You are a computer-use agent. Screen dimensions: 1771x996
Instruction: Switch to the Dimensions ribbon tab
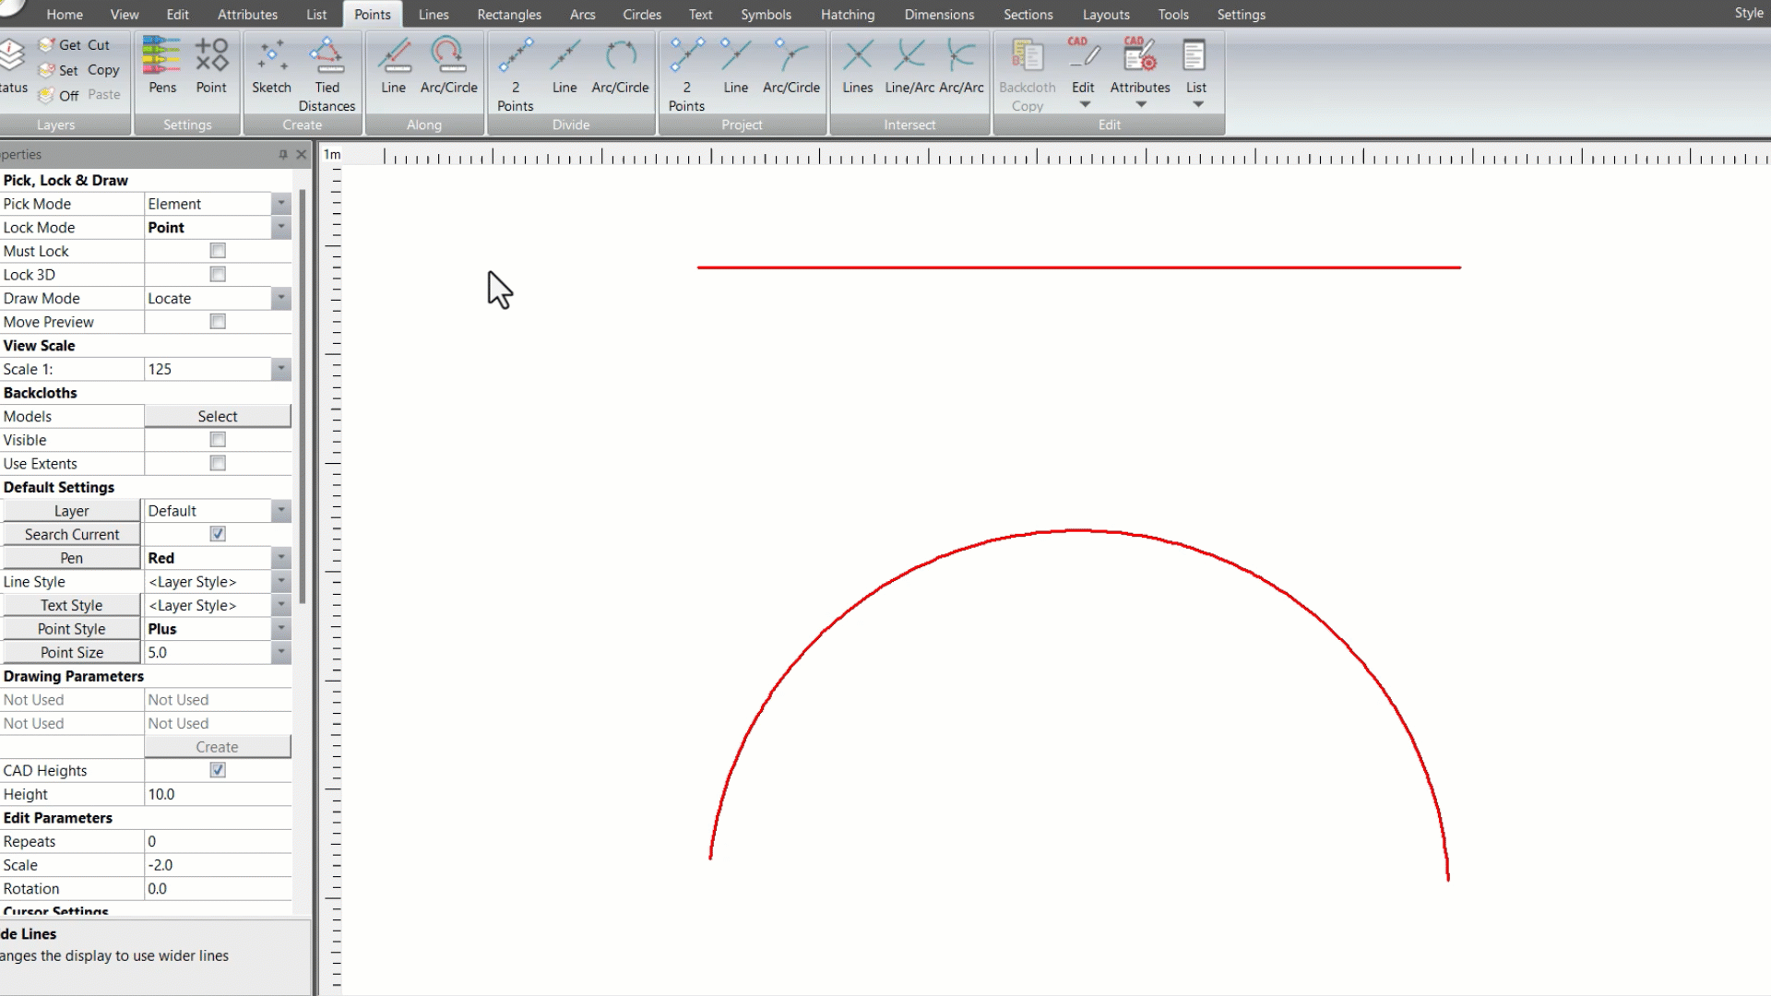click(939, 14)
